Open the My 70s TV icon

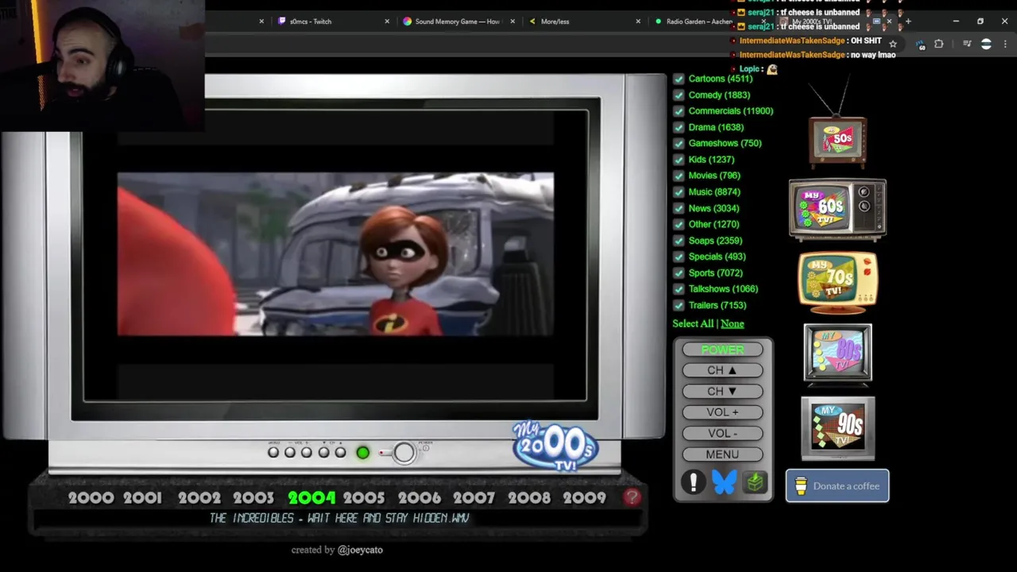[837, 281]
